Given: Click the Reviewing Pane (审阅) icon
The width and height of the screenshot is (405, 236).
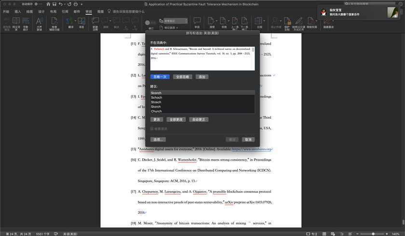Looking at the screenshot, I should coord(197,23).
